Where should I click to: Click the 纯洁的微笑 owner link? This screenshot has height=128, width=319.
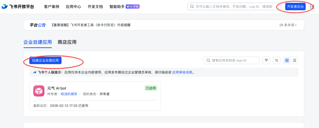[69, 94]
